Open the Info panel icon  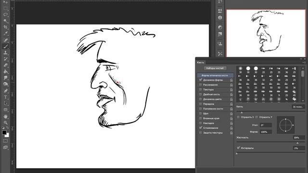[220, 18]
